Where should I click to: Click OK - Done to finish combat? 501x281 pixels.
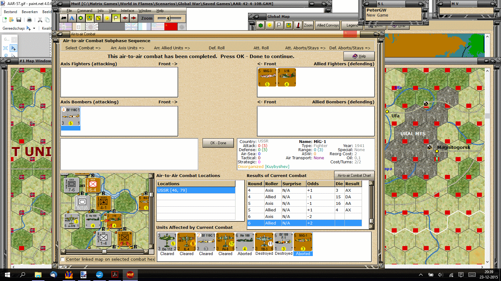pos(218,143)
